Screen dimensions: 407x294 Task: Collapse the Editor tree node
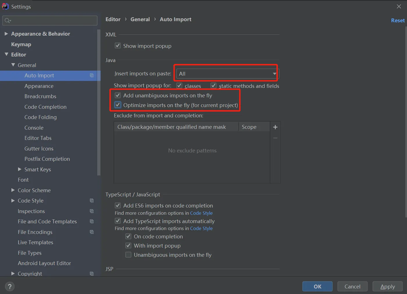6,54
